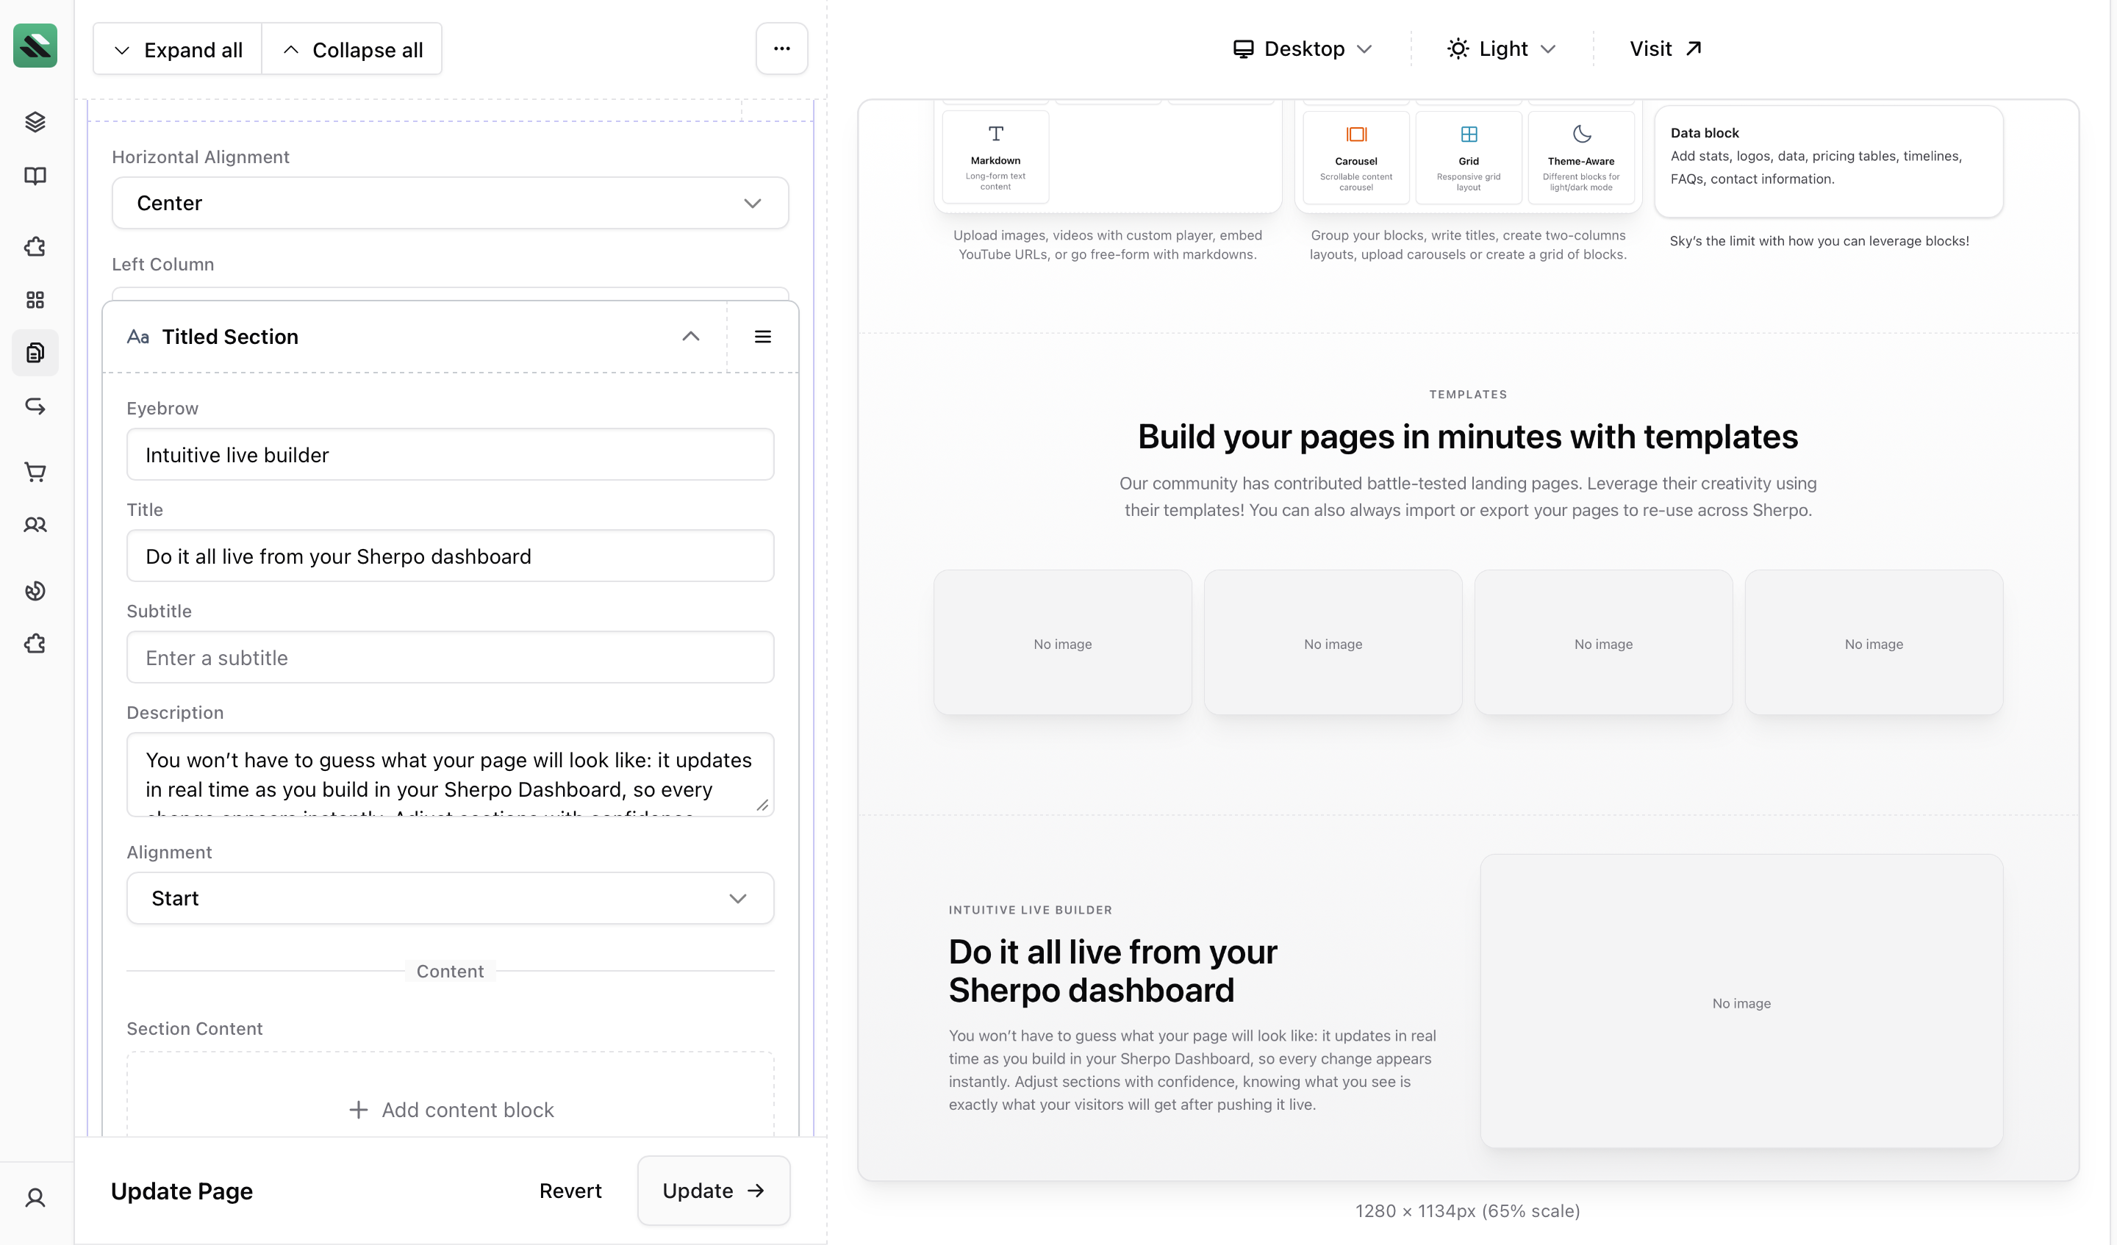Click Expand all button
Image resolution: width=2117 pixels, height=1245 pixels.
[178, 51]
